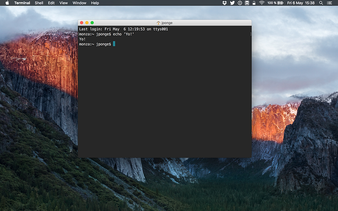Click the padlock menu bar icon

point(254,3)
